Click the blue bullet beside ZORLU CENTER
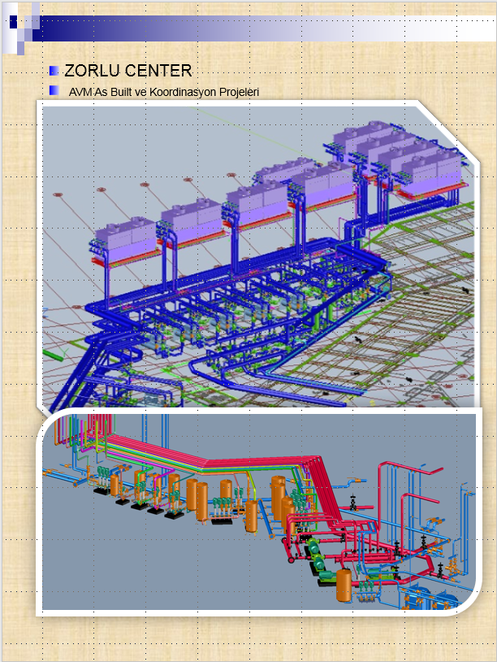Viewport: 497px width, 662px height. (x=54, y=71)
